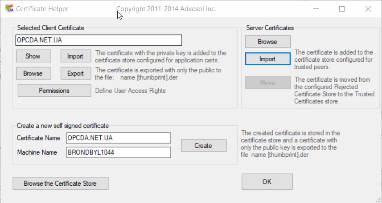This screenshot has height=203, width=382.
Task: Focus the Selected Client Certificate text field
Action: (99, 40)
